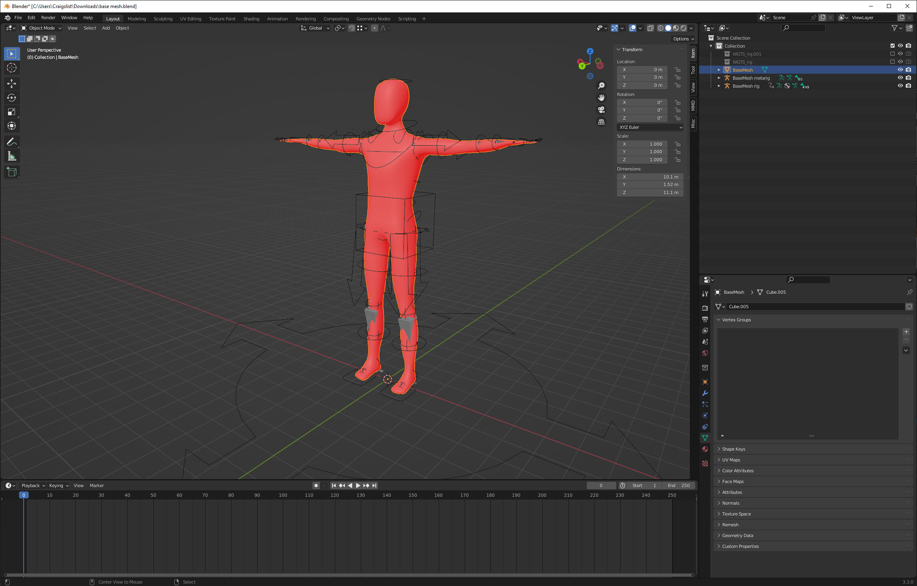Select the Measure tool
917x586 pixels.
pos(12,157)
